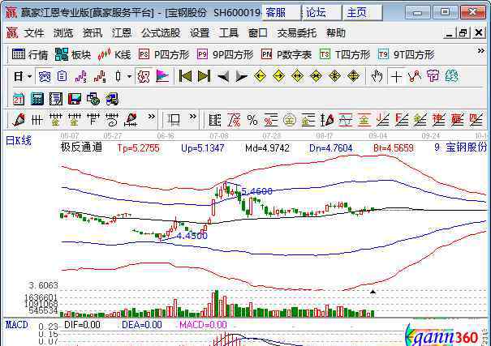The height and width of the screenshot is (346, 491).
Task: Click the yellow diamond four-way compress icon
Action: tap(334, 76)
